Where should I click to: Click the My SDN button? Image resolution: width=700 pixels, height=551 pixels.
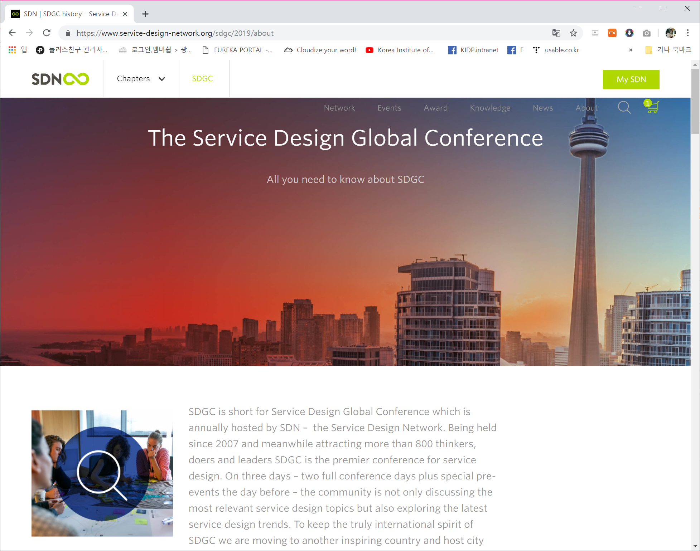631,79
